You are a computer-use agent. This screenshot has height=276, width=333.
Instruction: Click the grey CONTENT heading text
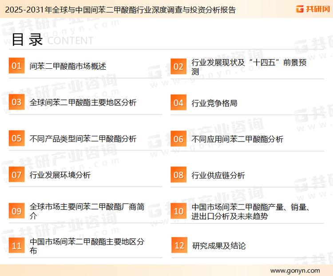70,40
